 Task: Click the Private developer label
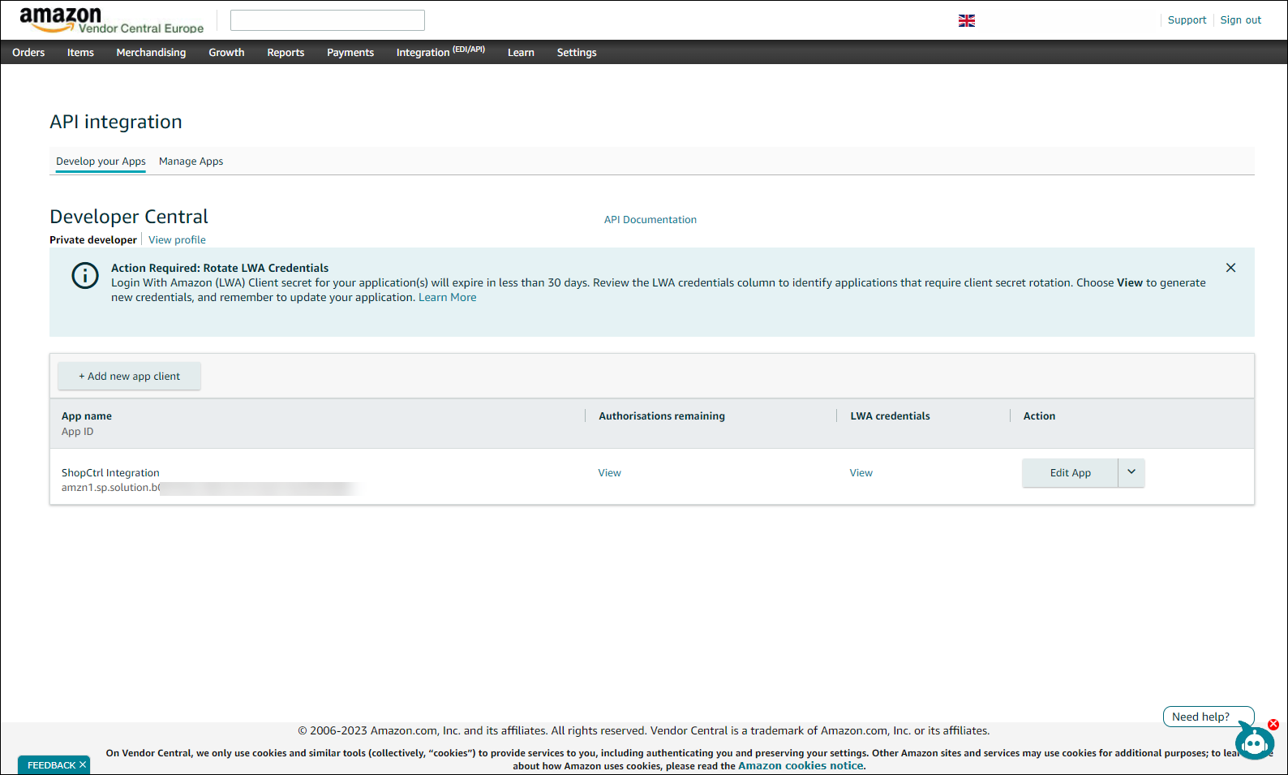(x=93, y=240)
